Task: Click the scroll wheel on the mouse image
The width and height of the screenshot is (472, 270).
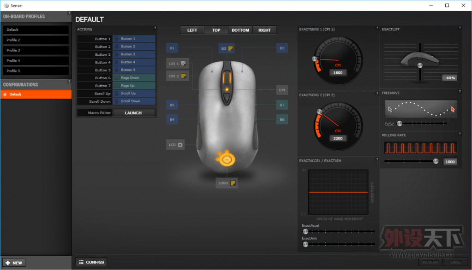Action: tap(227, 78)
